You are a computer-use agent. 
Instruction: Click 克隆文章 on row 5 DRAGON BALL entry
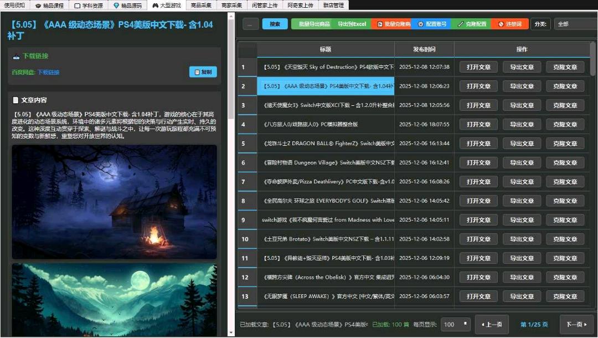point(564,143)
